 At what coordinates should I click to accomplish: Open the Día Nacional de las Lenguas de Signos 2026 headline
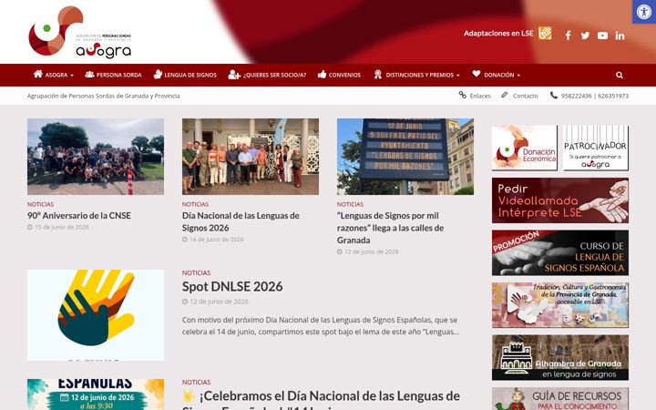click(x=241, y=221)
